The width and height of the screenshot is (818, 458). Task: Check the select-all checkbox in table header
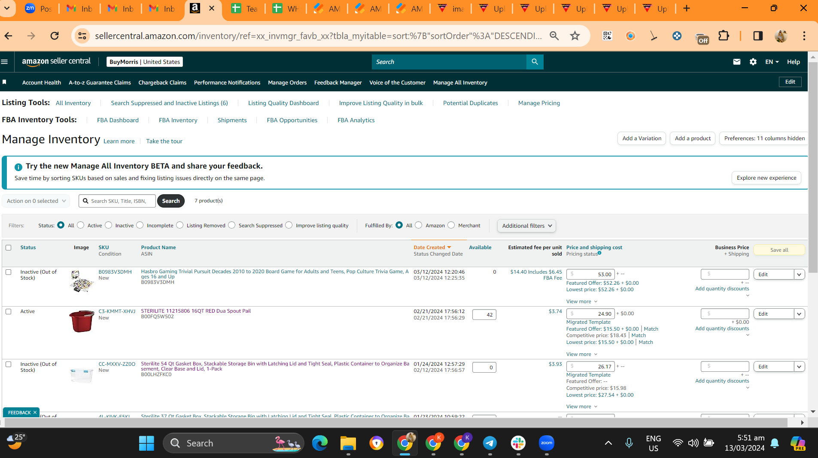[x=8, y=247]
